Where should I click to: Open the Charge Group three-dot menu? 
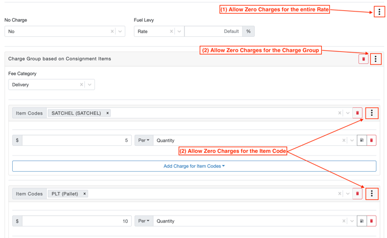(375, 59)
